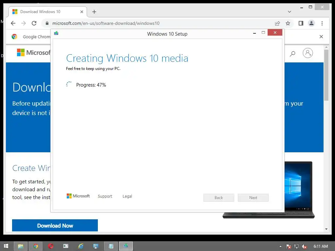This screenshot has height=251, width=335.
Task: Open the Chrome profile avatar
Action: pos(311,23)
